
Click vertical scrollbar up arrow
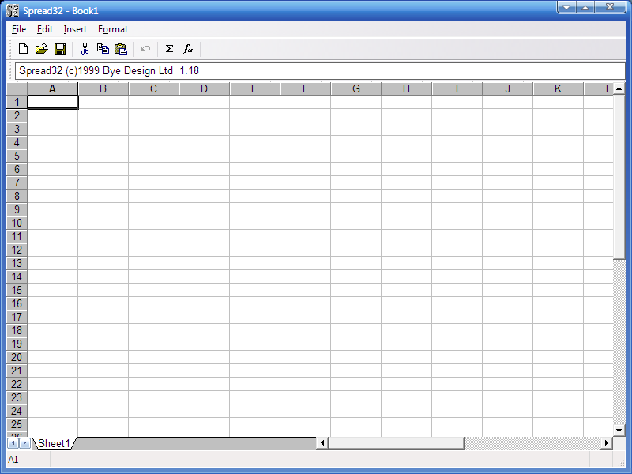pos(619,88)
